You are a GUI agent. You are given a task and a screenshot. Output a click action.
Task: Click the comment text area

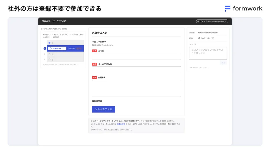pos(208,53)
